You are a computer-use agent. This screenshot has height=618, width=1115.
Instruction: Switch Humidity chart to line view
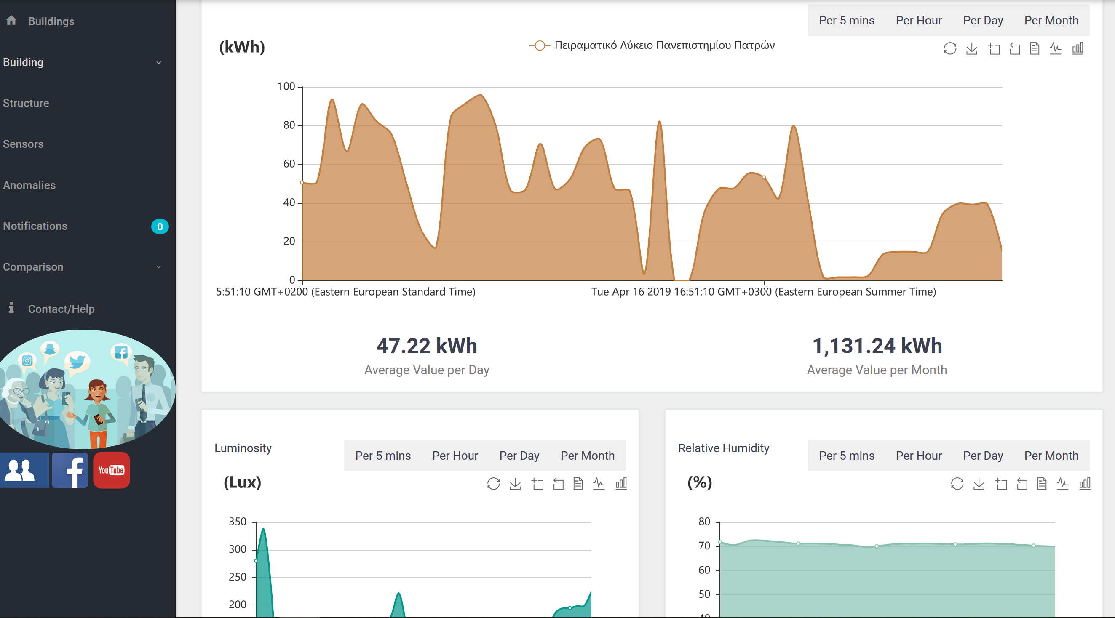pos(1063,484)
